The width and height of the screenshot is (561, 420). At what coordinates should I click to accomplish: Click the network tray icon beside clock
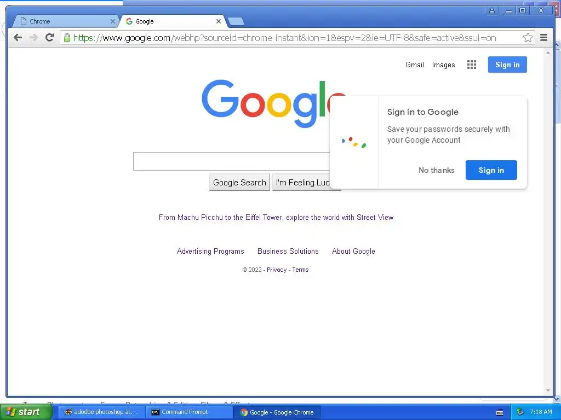[520, 412]
